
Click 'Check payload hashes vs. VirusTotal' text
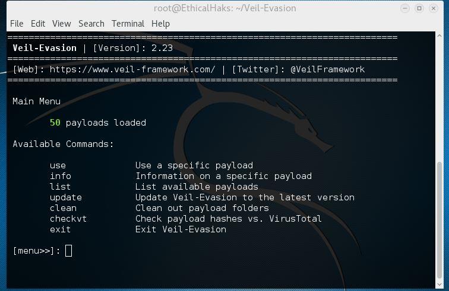(228, 219)
